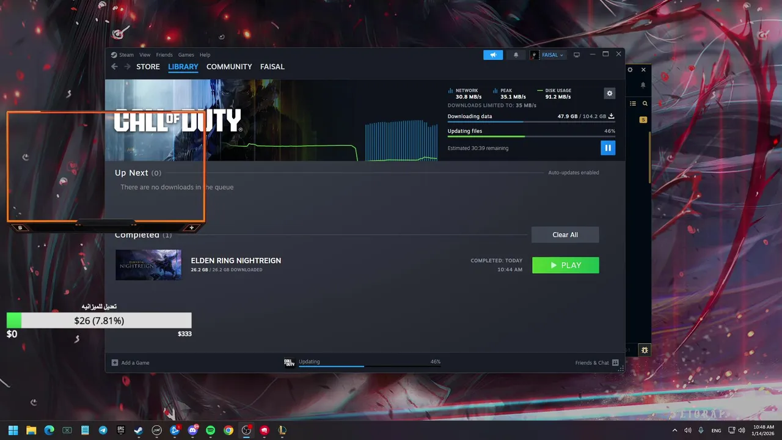Open the Windows Start menu
This screenshot has height=440, width=782.
tap(13, 430)
